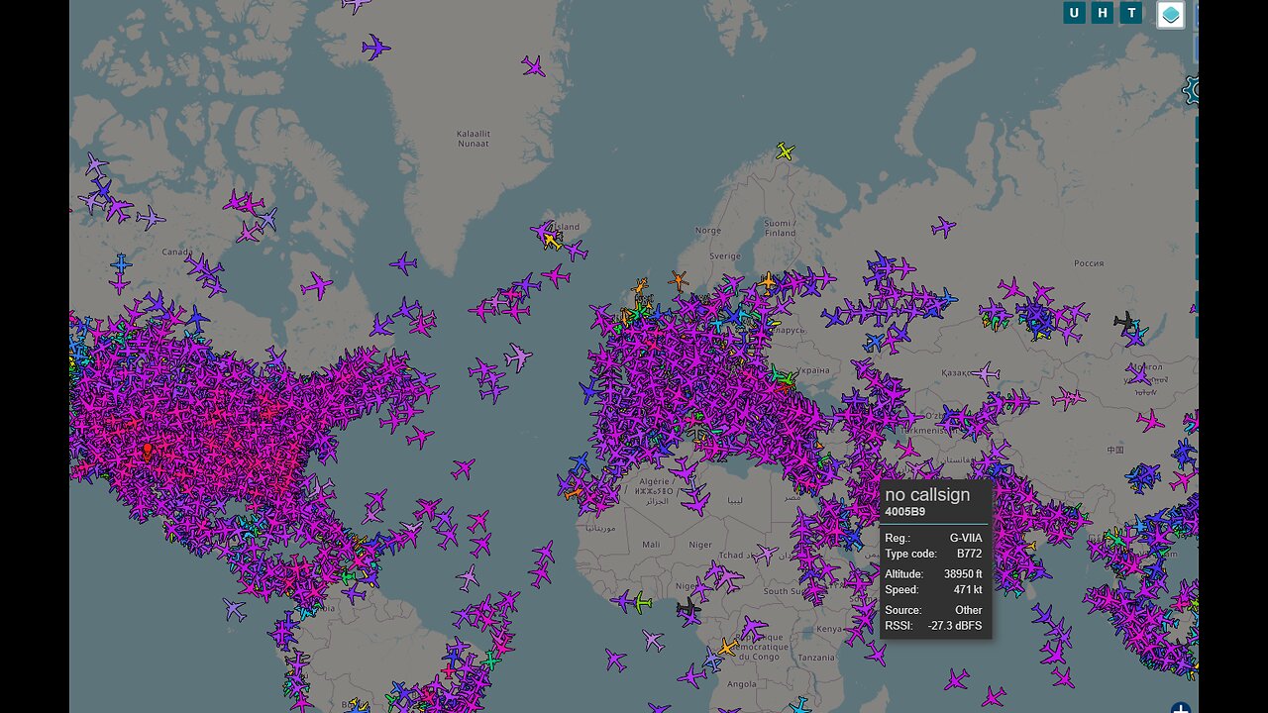Select the pale lavender aircraft in mid-Atlantic
This screenshot has width=1268, height=713.
517,356
